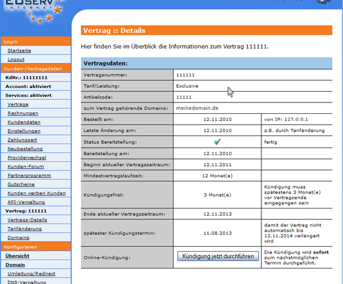Click the Account: aktiviert entry
Image resolution: width=343 pixels, height=284 pixels.
tap(28, 86)
